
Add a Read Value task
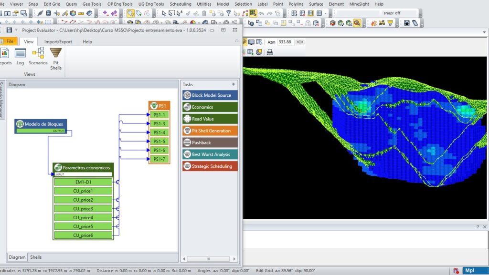(x=210, y=119)
